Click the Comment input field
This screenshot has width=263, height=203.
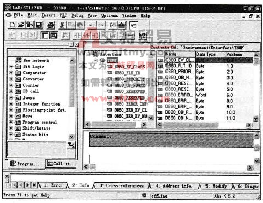[171, 140]
